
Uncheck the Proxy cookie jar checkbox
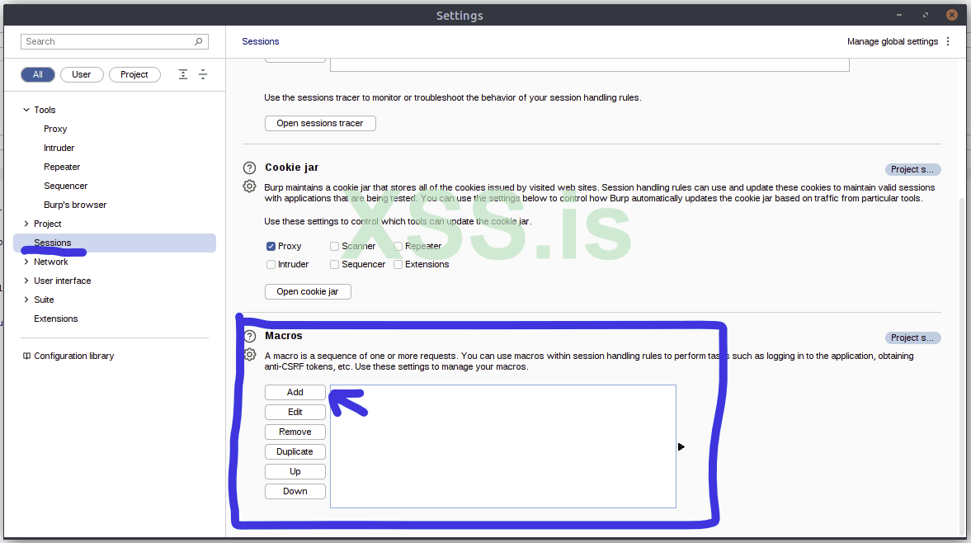pos(271,247)
